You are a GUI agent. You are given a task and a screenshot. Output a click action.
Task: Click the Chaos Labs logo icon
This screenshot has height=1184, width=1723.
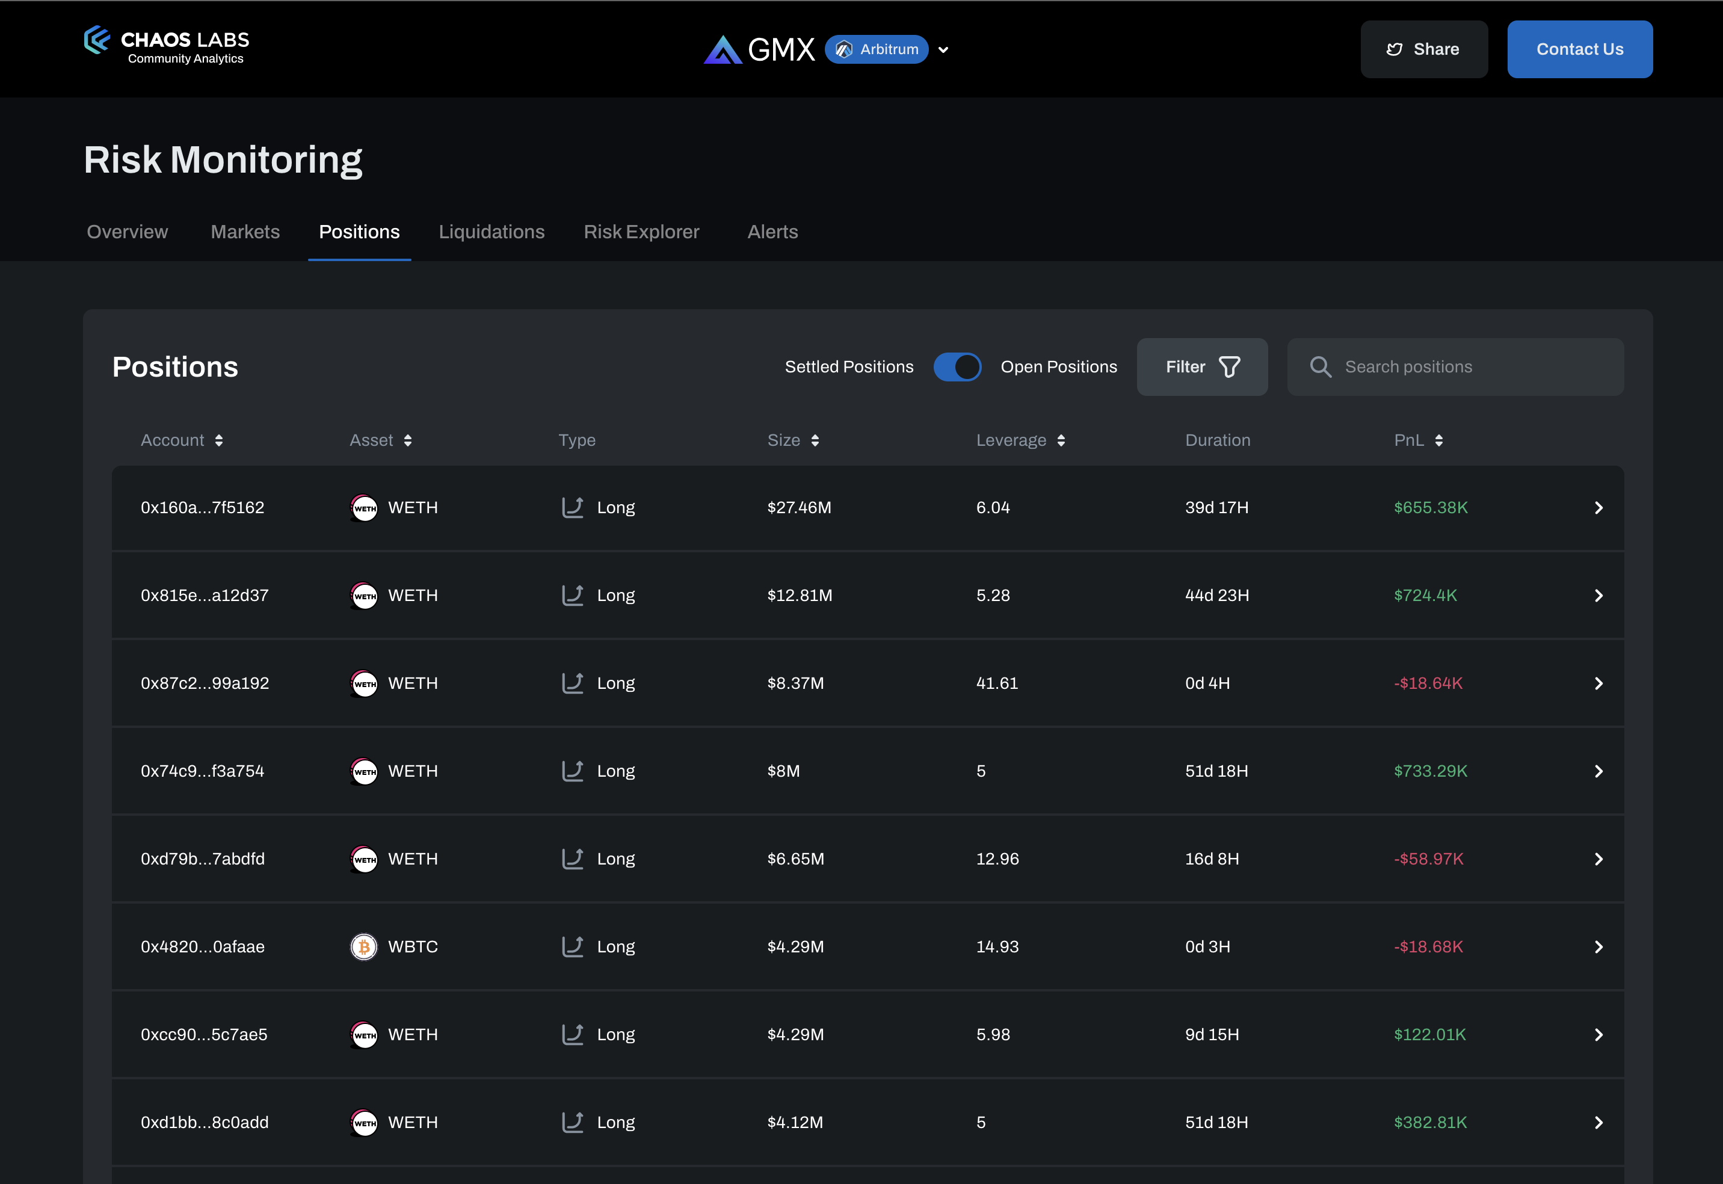pyautogui.click(x=97, y=40)
